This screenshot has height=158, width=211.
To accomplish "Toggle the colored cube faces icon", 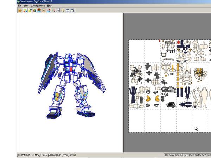I will [25, 11].
